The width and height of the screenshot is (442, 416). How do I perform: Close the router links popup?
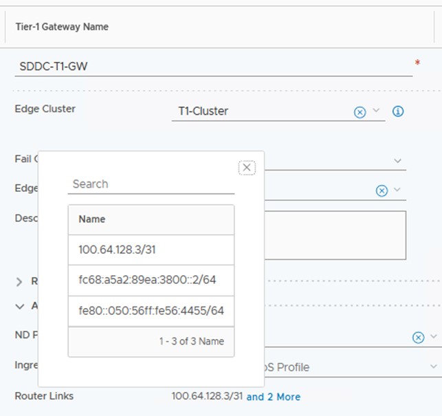[x=247, y=168]
